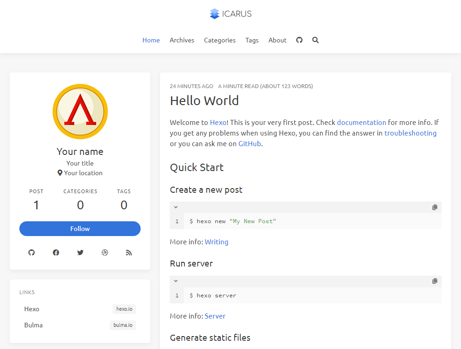The image size is (461, 349).
Task: Open the Hexo link with hexo.io tag
Action: [x=80, y=309]
